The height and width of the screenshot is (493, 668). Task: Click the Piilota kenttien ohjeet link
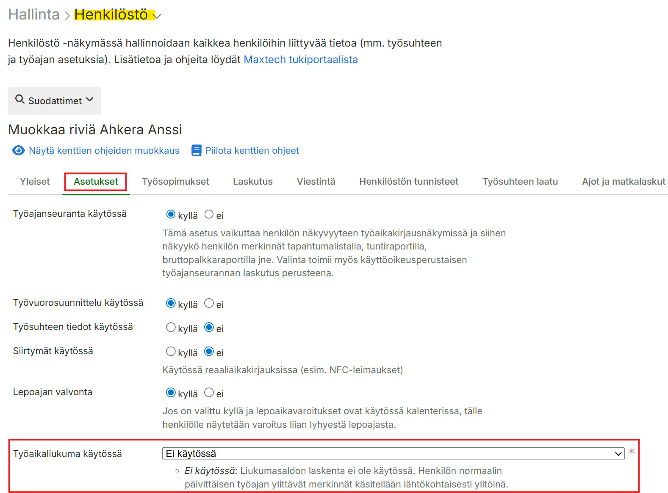click(252, 151)
